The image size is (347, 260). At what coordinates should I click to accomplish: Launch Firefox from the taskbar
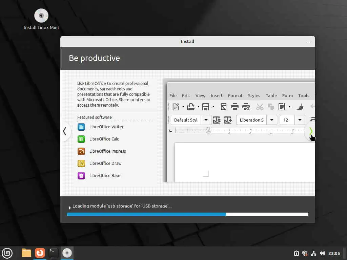[x=40, y=253]
